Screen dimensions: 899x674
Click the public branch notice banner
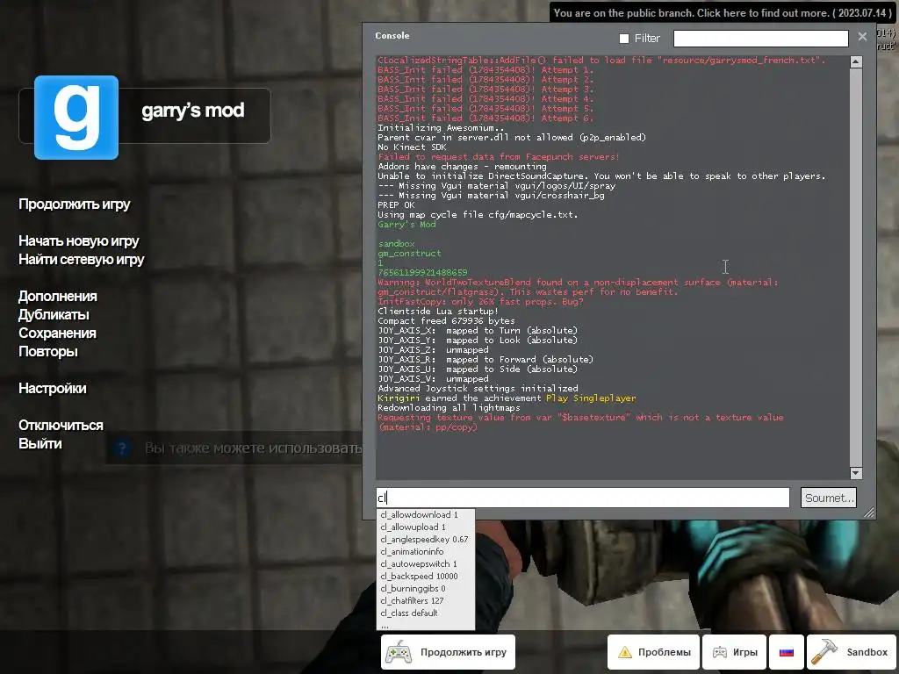click(723, 12)
